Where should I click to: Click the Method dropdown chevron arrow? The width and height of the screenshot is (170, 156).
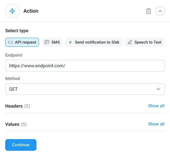(x=158, y=89)
